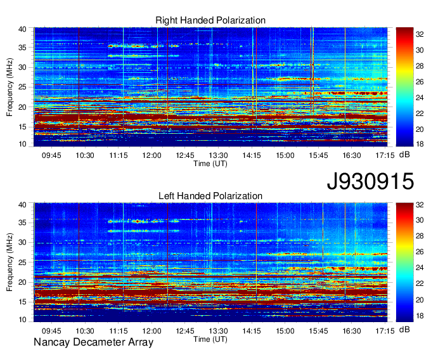Select the J930915 observation label

[x=370, y=181]
